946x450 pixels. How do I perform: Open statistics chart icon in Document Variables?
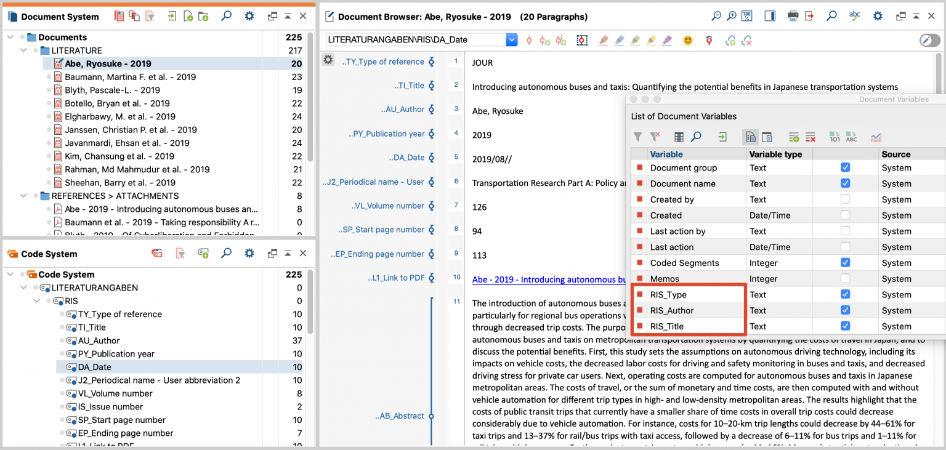coord(876,137)
